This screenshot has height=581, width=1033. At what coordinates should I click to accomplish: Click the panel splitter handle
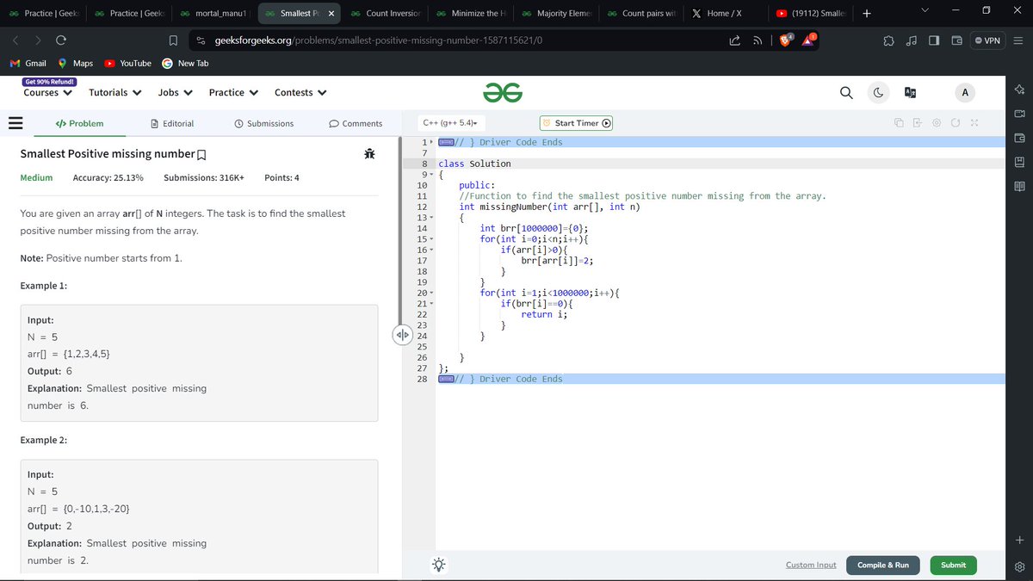[x=401, y=334]
